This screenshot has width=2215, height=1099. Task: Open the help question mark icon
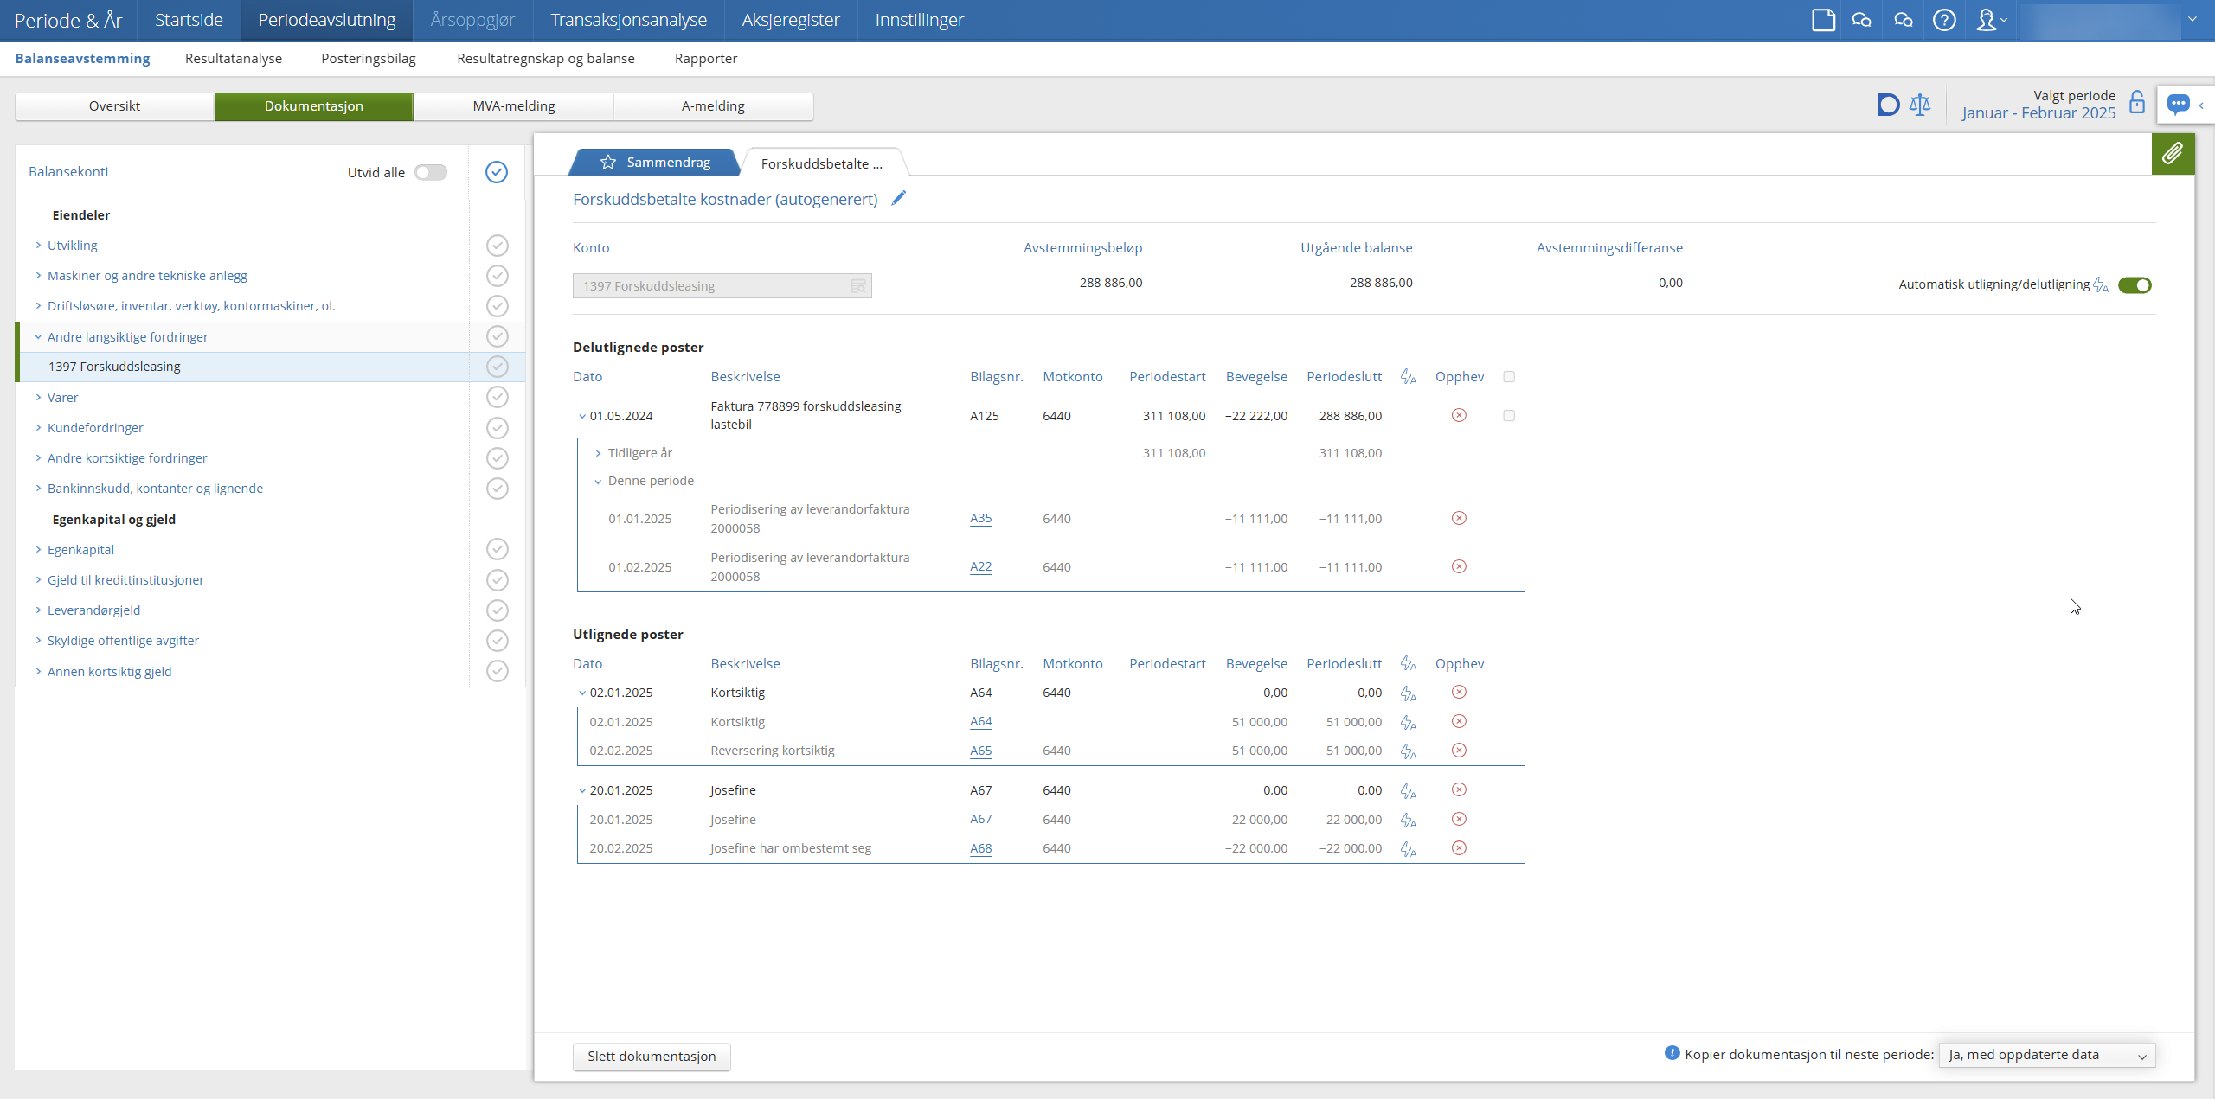(1943, 20)
